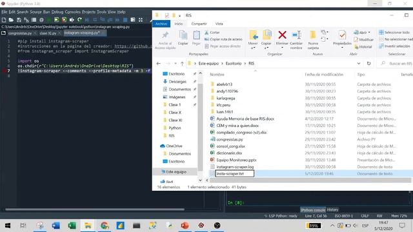The image size is (413, 232).
Task: Open Windows Start menu
Action: click(8, 226)
